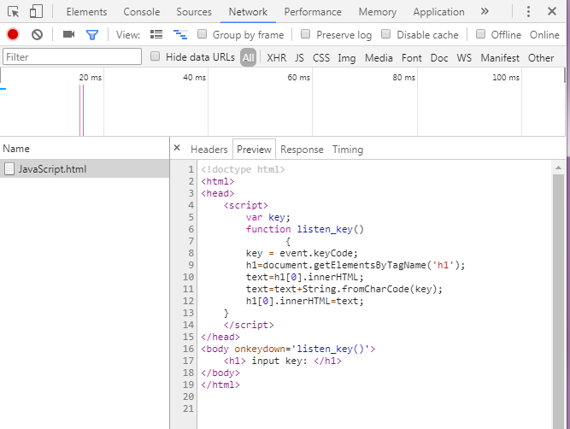570x429 pixels.
Task: Click the 'function listen_key()' code line
Action: pos(304,229)
